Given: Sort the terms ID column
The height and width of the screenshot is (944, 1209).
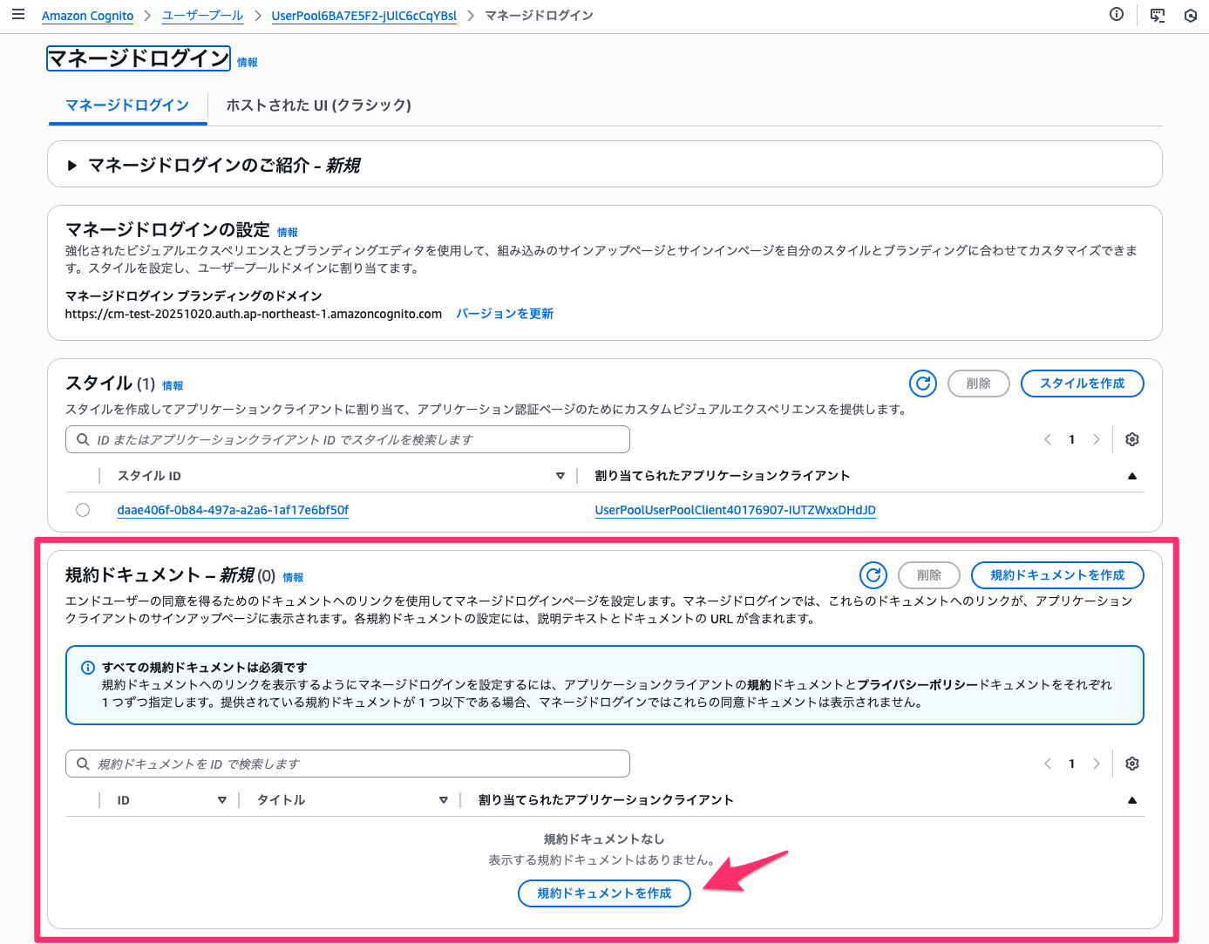Looking at the screenshot, I should pyautogui.click(x=221, y=800).
